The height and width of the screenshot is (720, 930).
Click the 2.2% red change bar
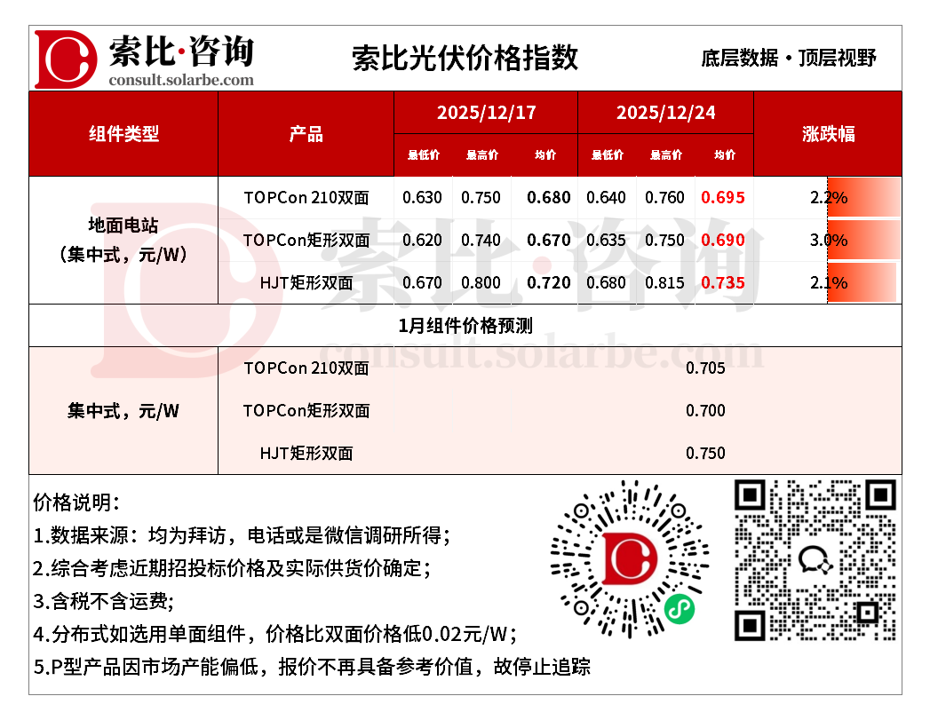pos(862,198)
